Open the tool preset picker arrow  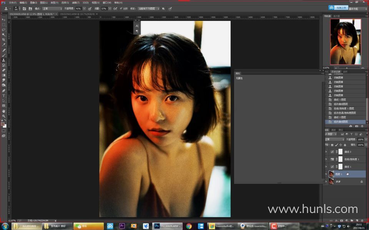(x=10, y=9)
